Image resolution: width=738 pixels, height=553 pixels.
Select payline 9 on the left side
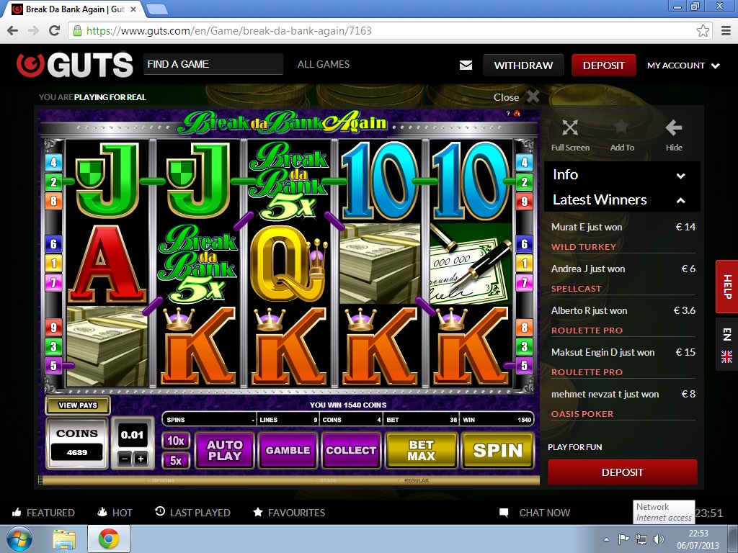coord(53,327)
